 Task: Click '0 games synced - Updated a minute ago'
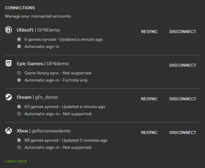pyautogui.click(x=63, y=39)
